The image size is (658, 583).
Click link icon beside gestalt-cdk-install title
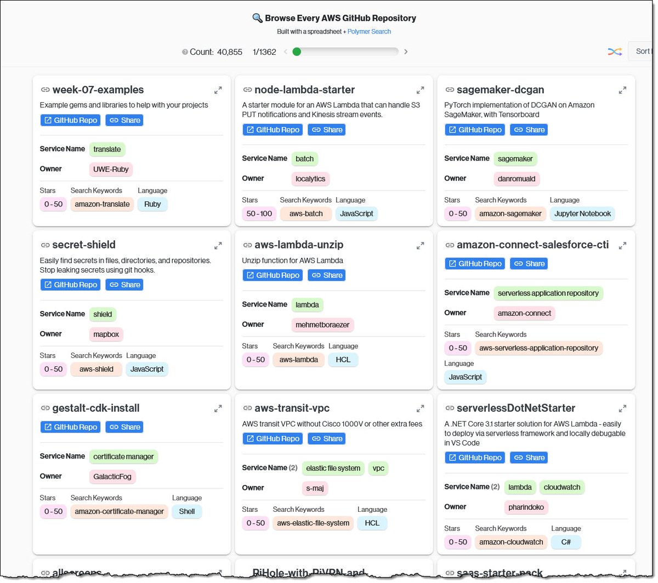click(x=45, y=408)
